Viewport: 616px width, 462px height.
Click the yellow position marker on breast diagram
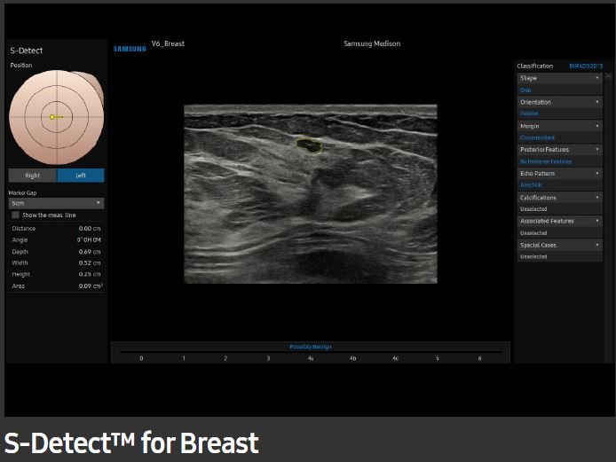[x=51, y=117]
